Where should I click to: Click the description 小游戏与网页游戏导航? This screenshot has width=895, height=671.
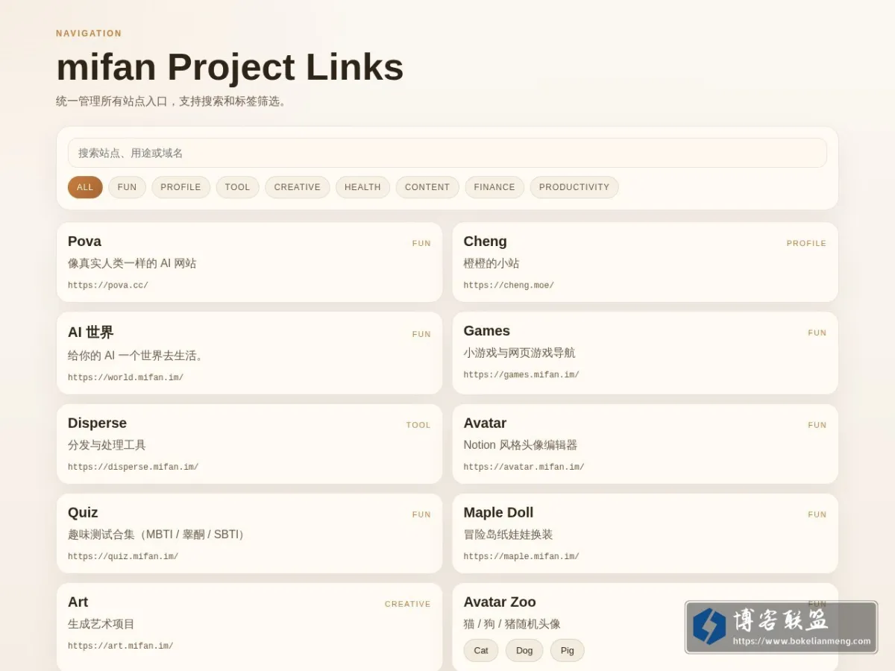(519, 353)
